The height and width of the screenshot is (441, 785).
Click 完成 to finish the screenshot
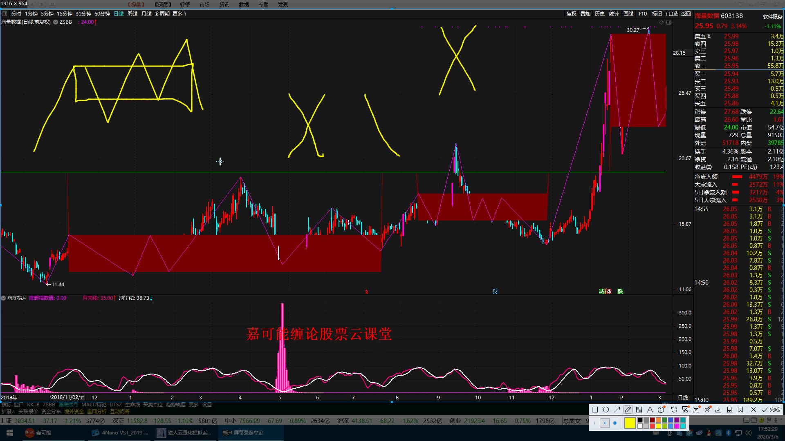(x=771, y=410)
